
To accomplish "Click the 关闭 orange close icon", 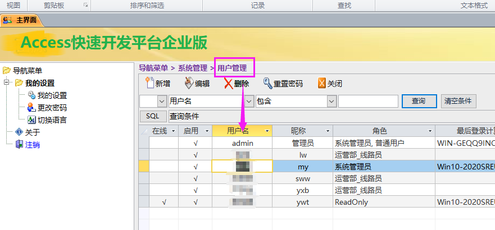I will point(322,84).
